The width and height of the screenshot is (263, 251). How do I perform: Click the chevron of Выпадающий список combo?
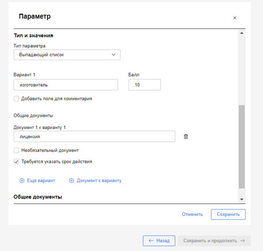coord(114,55)
